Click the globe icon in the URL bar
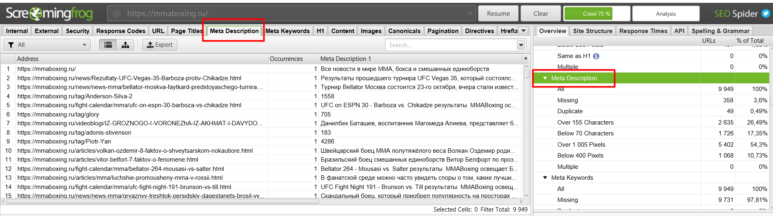The height and width of the screenshot is (216, 773). [x=117, y=13]
